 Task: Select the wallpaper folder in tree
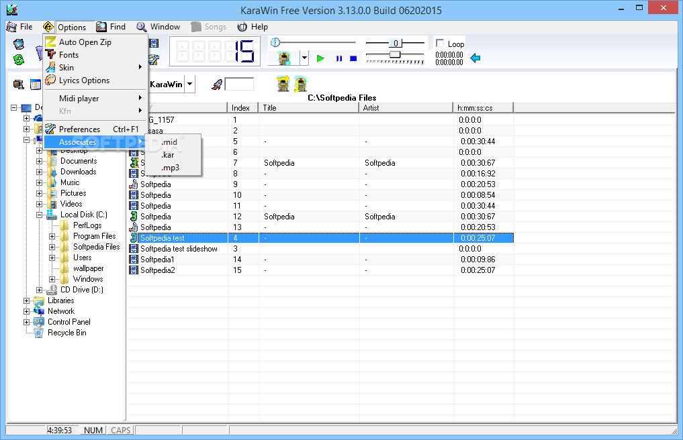pos(89,268)
